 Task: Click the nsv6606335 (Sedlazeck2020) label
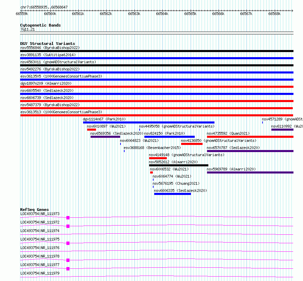coord(180,191)
